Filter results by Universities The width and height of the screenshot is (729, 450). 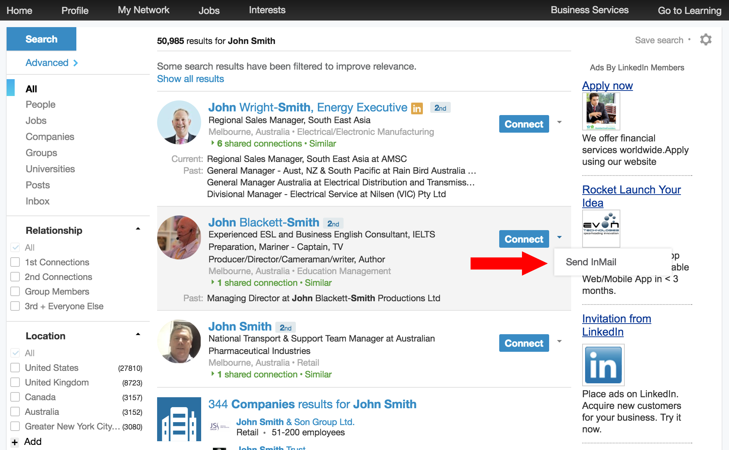coord(50,169)
